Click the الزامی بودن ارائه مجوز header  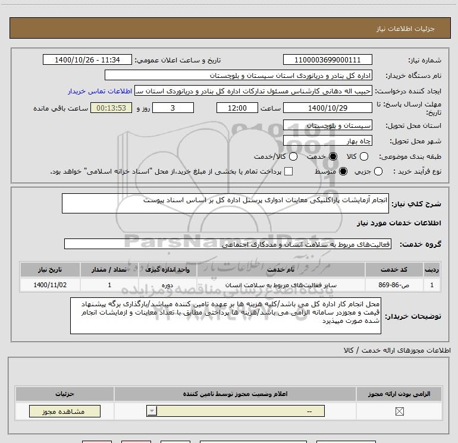[x=399, y=394]
